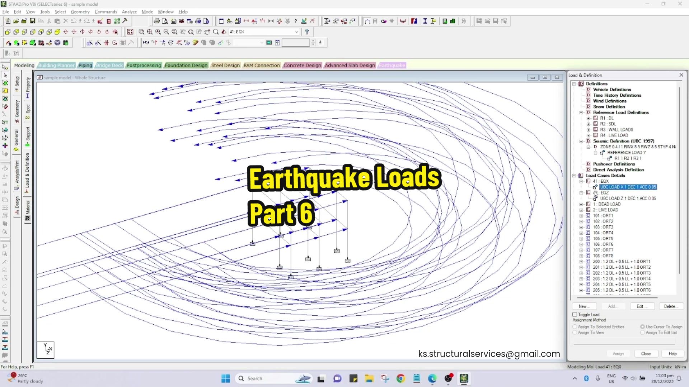The width and height of the screenshot is (689, 387).
Task: Choose Assign To Edit List option
Action: [x=642, y=333]
